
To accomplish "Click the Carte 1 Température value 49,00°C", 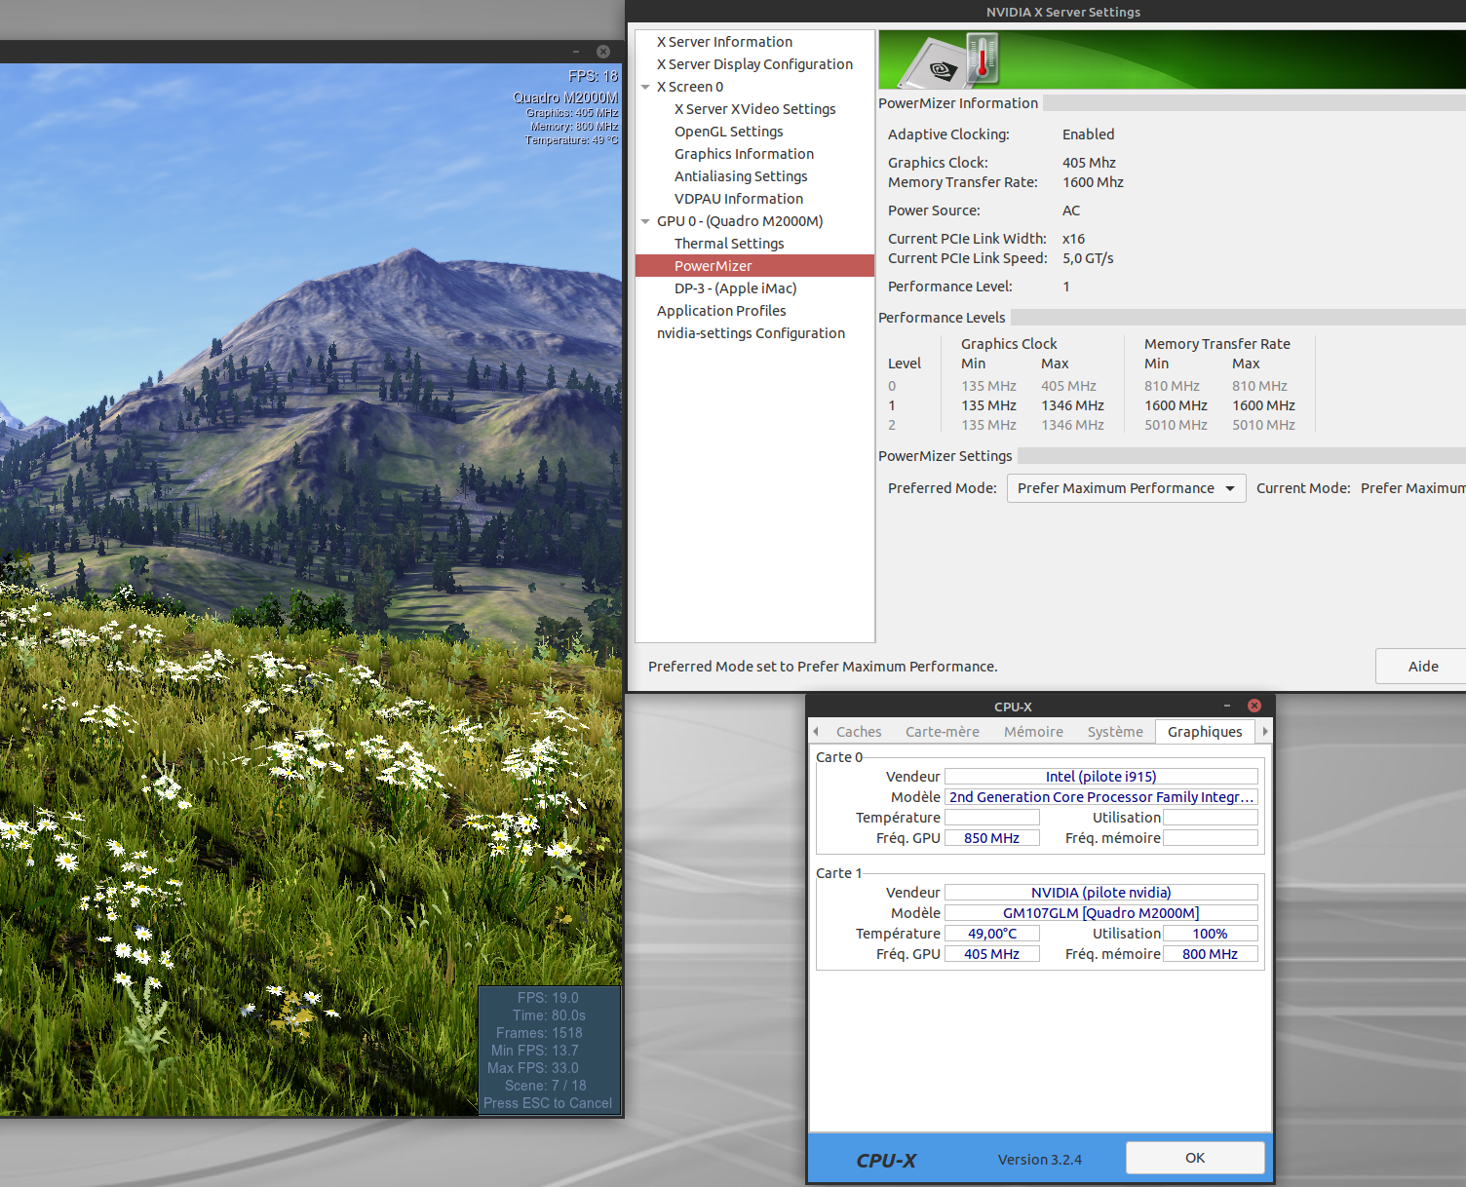I will pyautogui.click(x=991, y=934).
